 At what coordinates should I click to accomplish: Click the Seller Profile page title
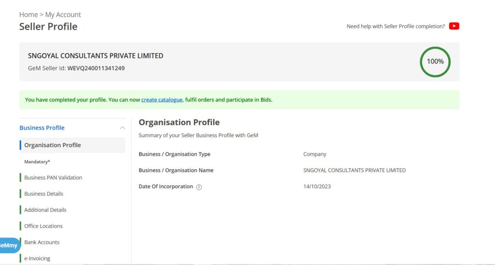tap(48, 27)
